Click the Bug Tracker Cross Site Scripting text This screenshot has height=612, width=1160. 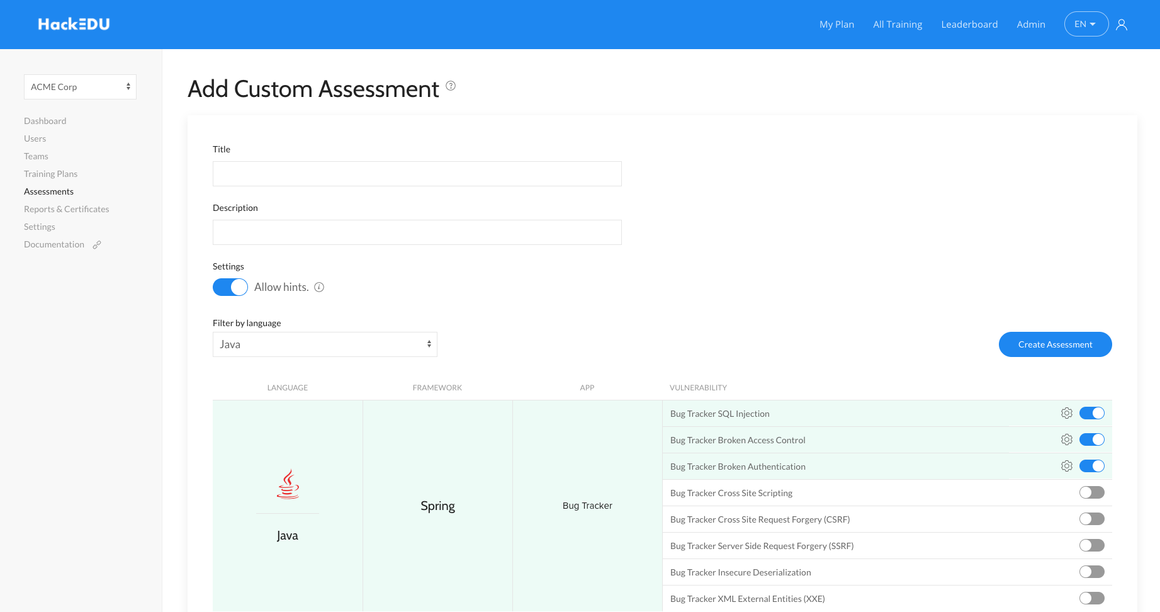click(731, 493)
